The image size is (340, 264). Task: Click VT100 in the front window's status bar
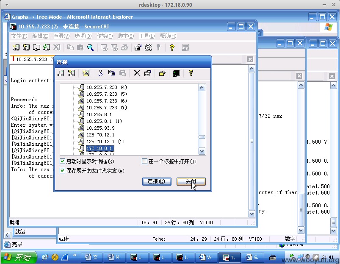(206, 222)
